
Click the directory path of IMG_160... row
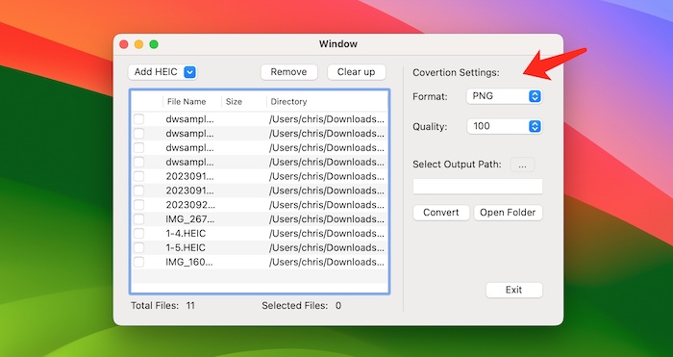point(327,262)
